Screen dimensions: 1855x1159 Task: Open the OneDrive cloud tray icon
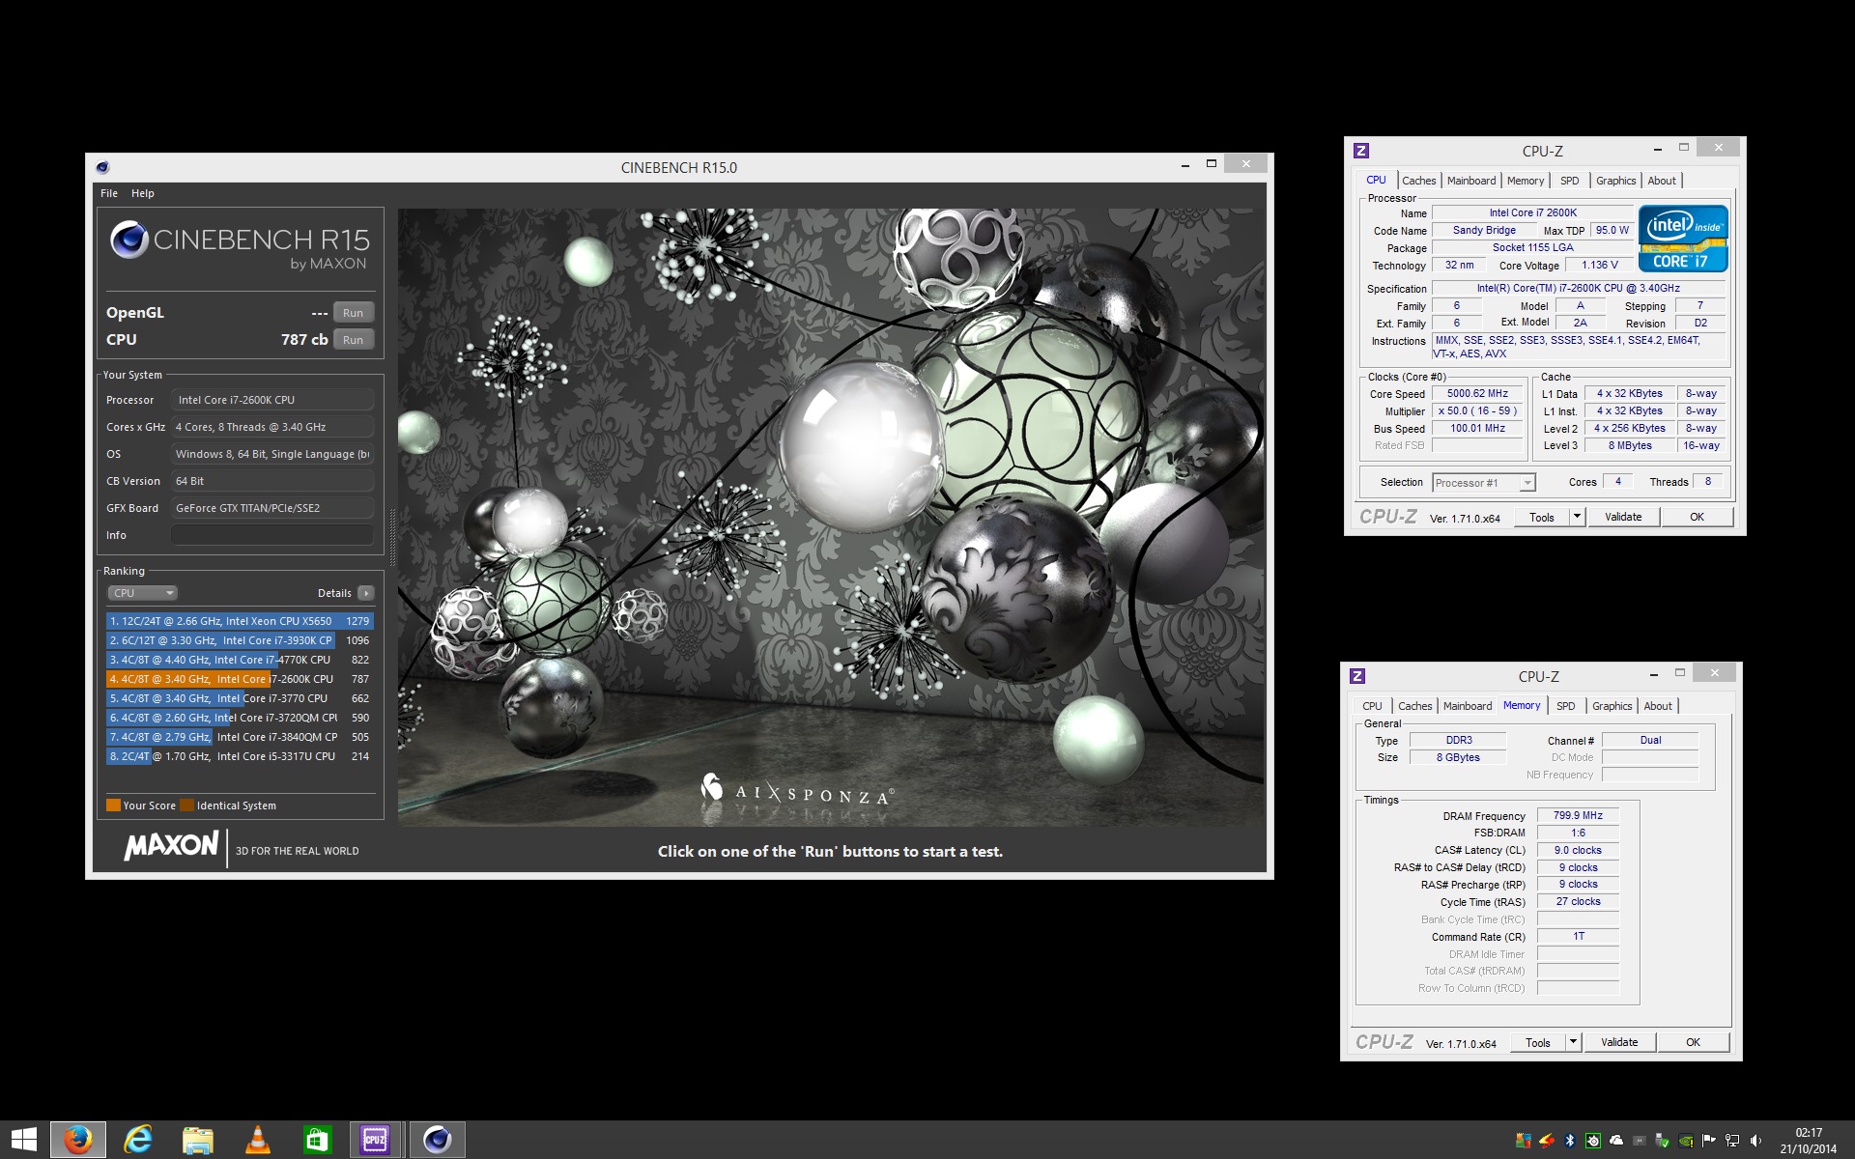(x=1616, y=1141)
